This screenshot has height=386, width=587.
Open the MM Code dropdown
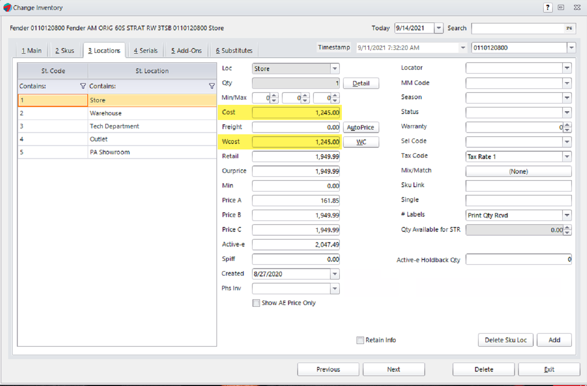click(567, 83)
